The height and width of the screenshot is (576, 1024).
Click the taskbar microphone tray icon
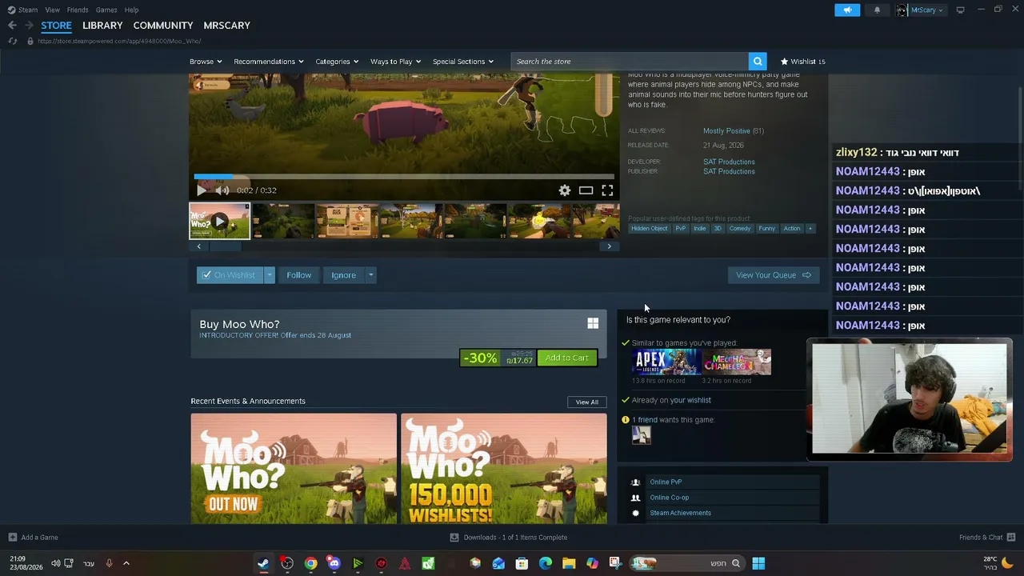pos(109,563)
